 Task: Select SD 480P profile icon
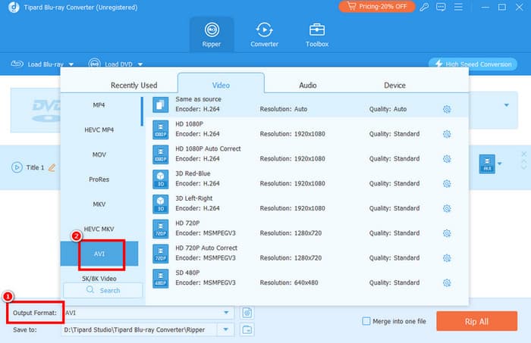click(161, 278)
